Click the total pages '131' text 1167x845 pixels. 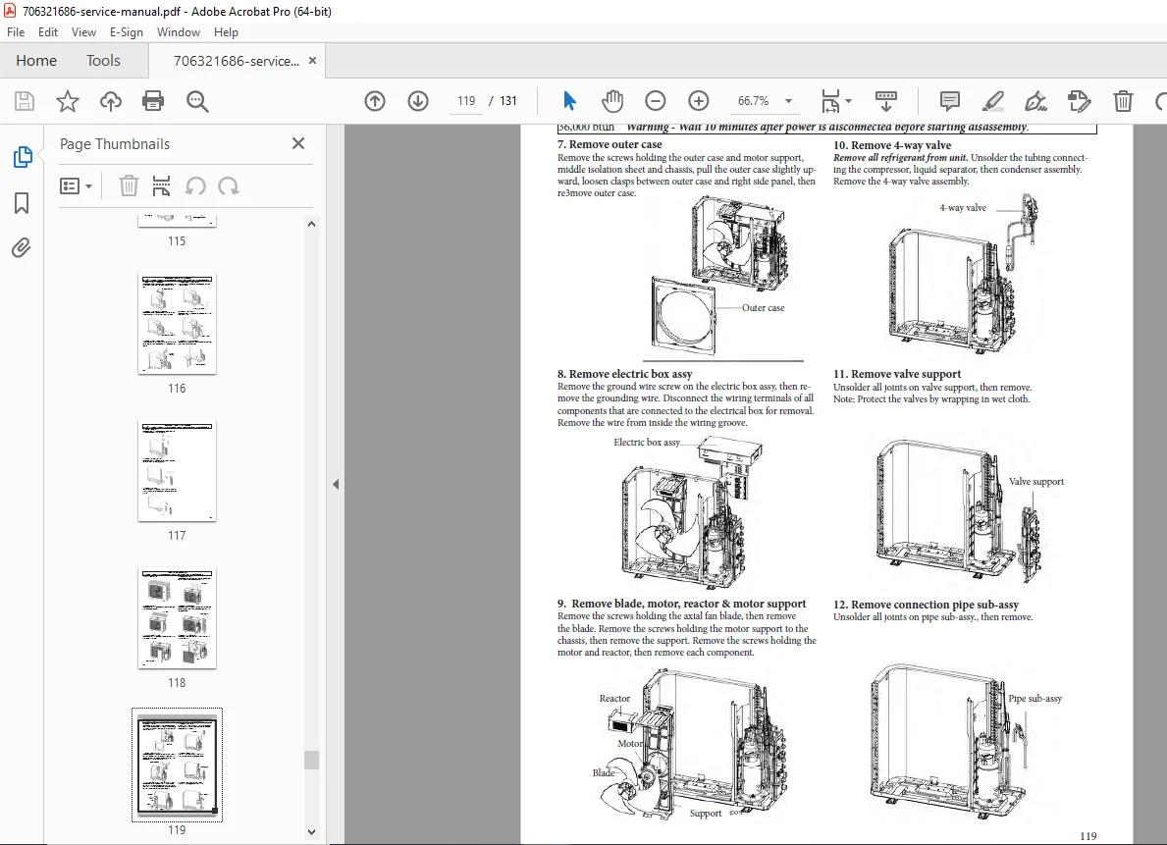click(508, 100)
